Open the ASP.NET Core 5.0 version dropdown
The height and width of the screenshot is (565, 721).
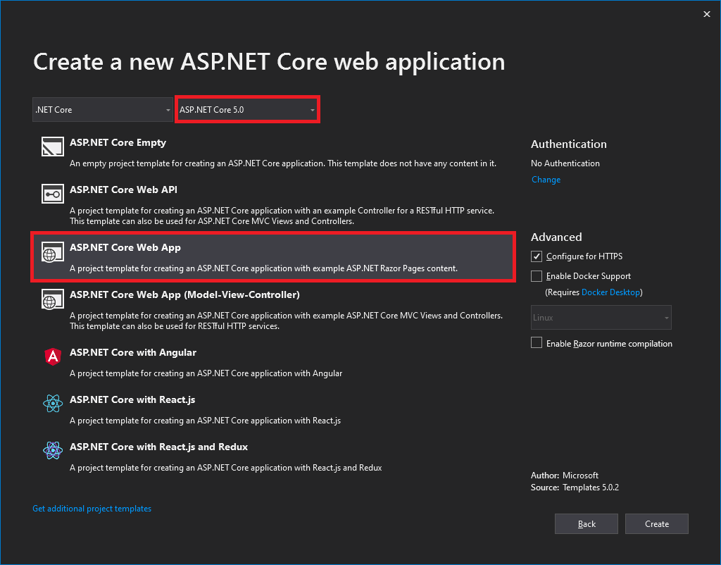(247, 109)
